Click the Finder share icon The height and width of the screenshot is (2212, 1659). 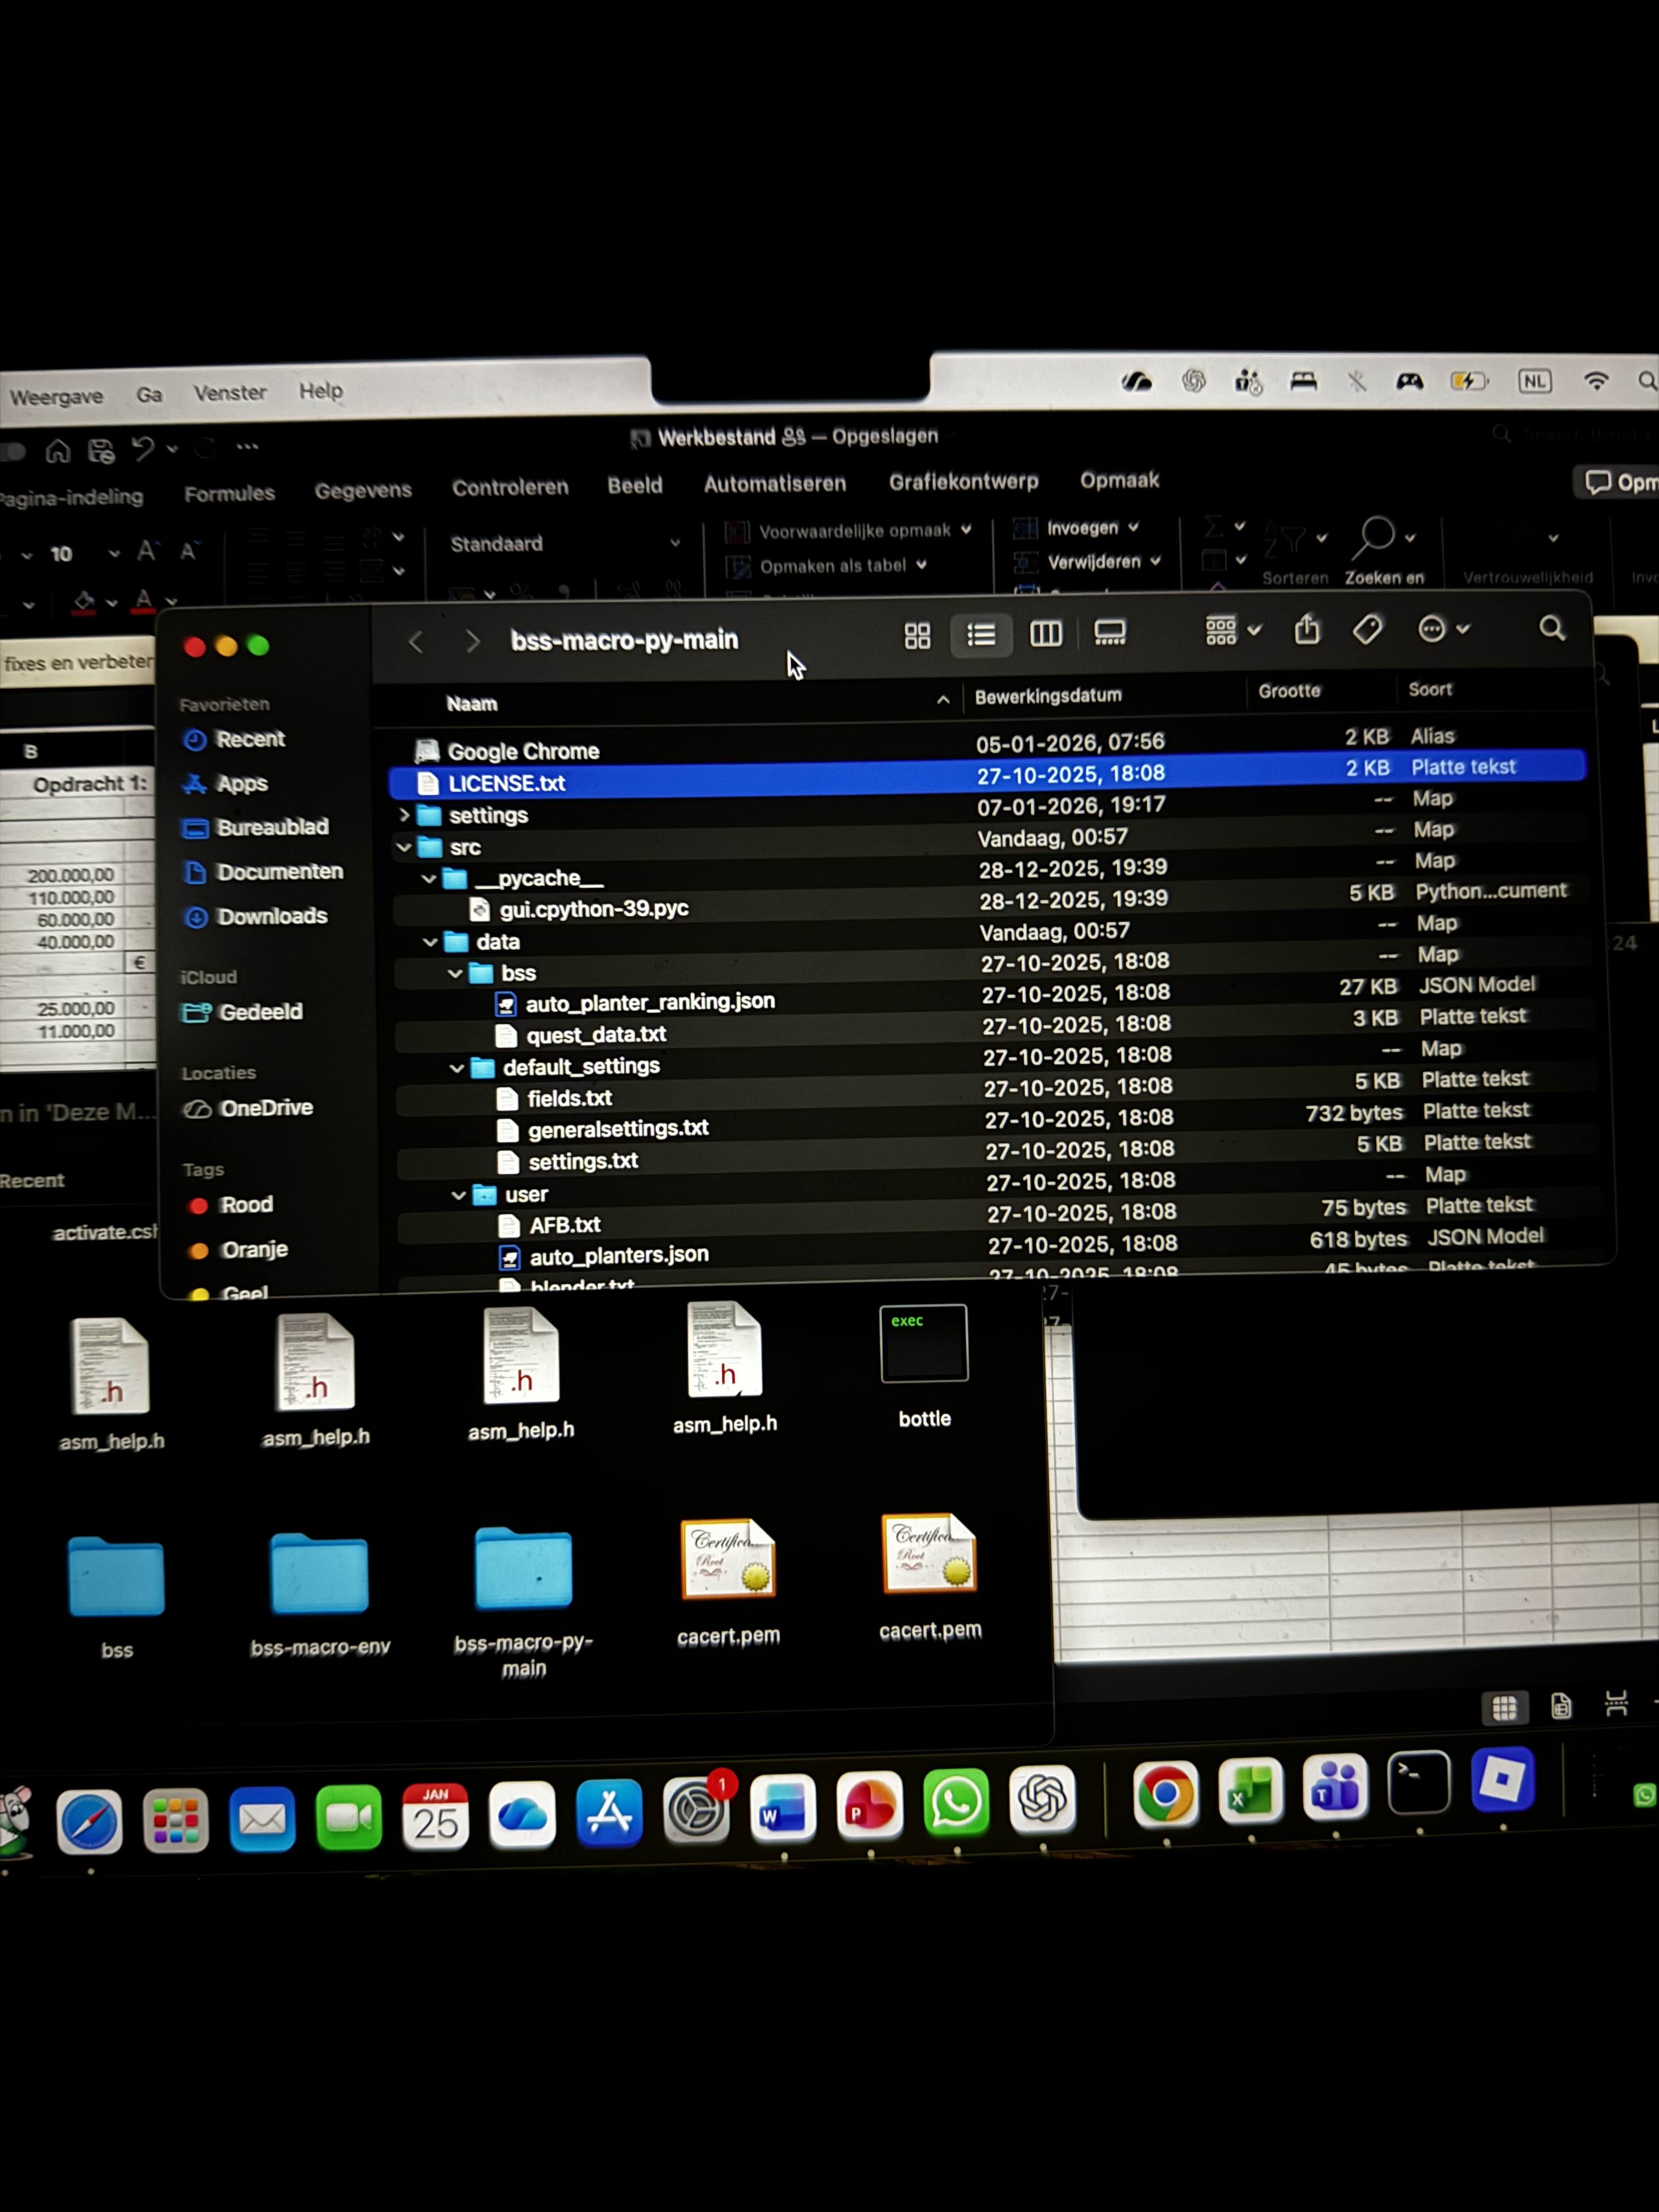click(x=1306, y=630)
